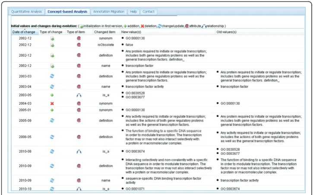Click legend icon for initialization in first version
Screen dimensions: 313x195
point(82,26)
